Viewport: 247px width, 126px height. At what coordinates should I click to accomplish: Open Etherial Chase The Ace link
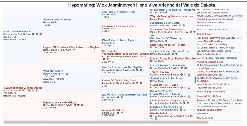click(x=220, y=51)
